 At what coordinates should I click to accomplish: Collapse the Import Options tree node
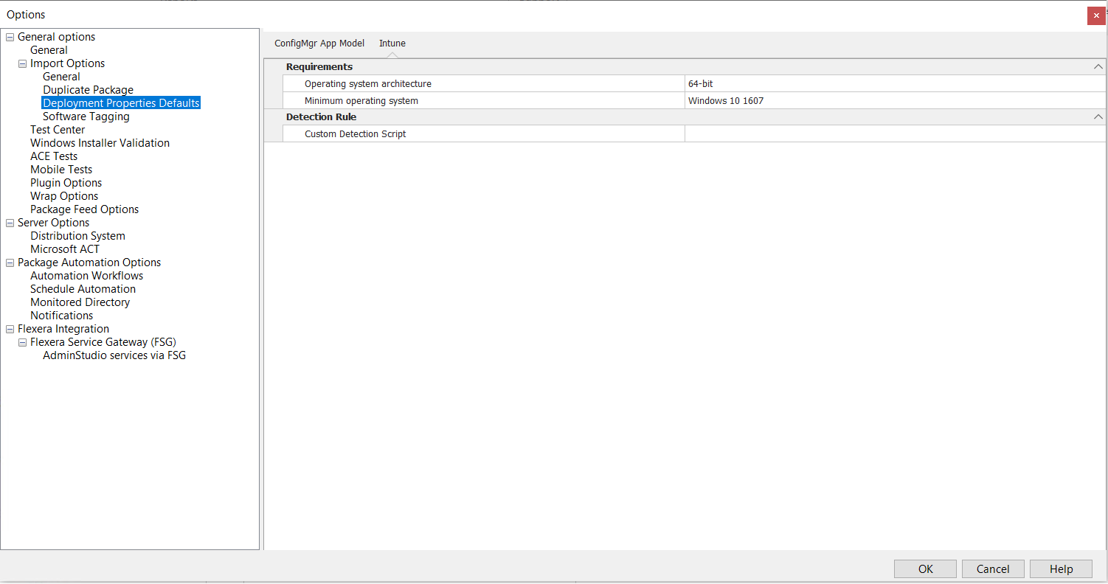tap(22, 63)
